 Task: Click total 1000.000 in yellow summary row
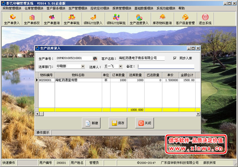tap(136, 110)
